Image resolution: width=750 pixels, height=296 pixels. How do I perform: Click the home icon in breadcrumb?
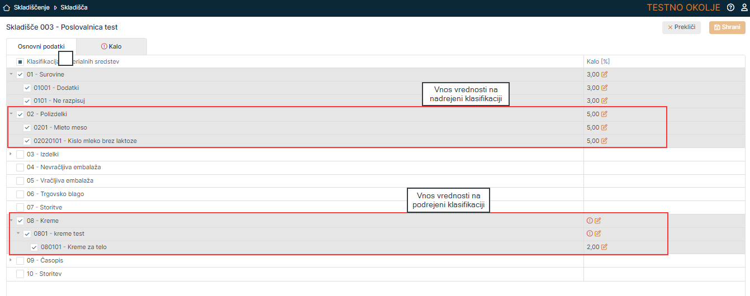click(7, 8)
